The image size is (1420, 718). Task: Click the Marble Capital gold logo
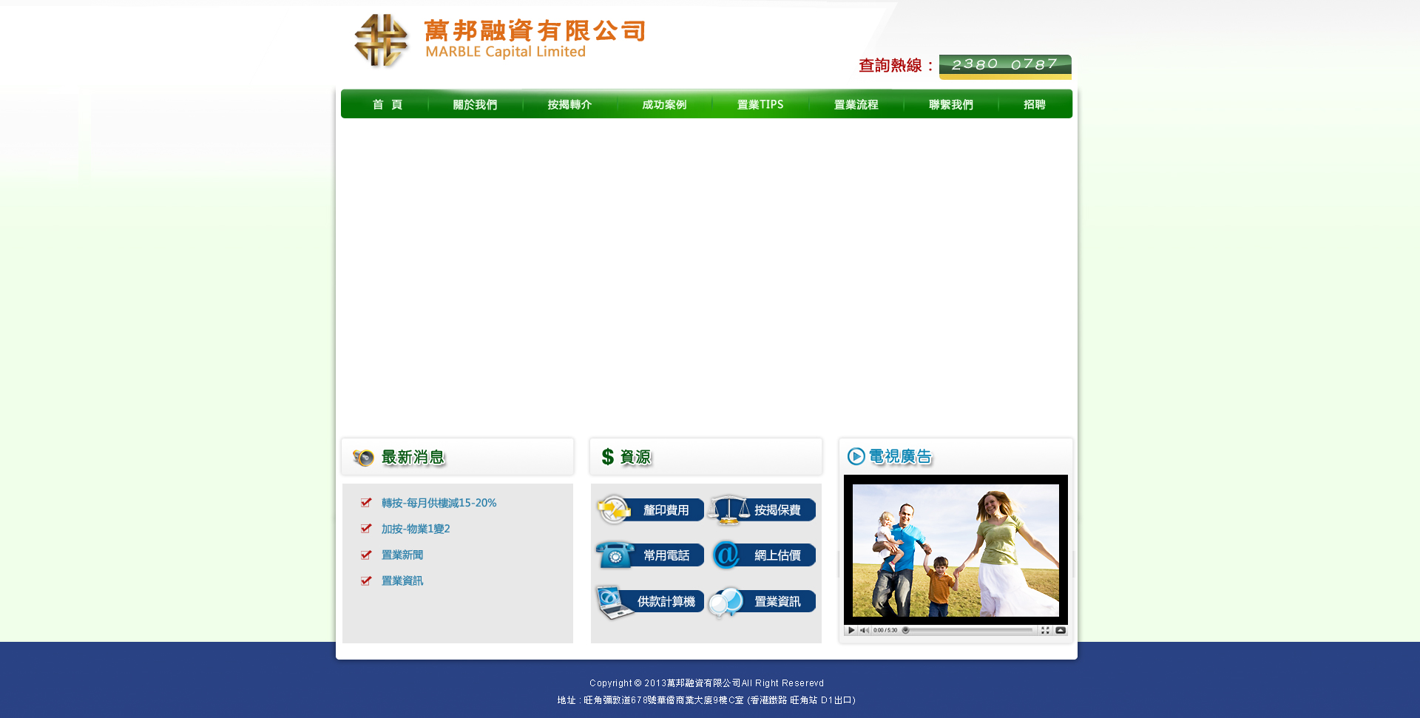point(381,41)
